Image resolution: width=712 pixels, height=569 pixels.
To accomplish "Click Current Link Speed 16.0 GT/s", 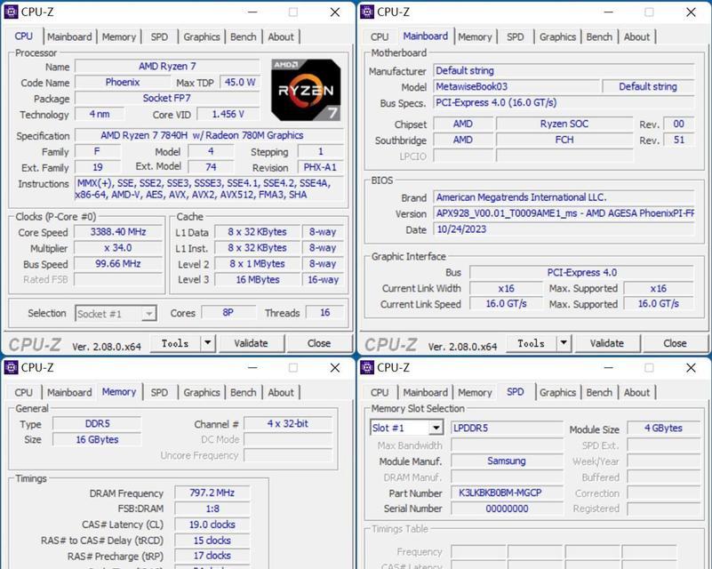I will tap(507, 304).
